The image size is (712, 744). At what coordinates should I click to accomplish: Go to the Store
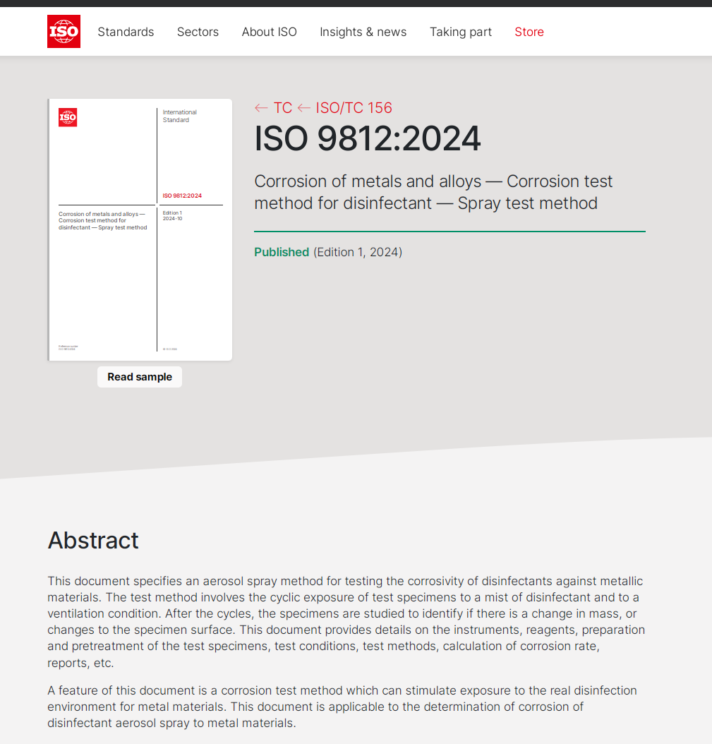point(529,32)
